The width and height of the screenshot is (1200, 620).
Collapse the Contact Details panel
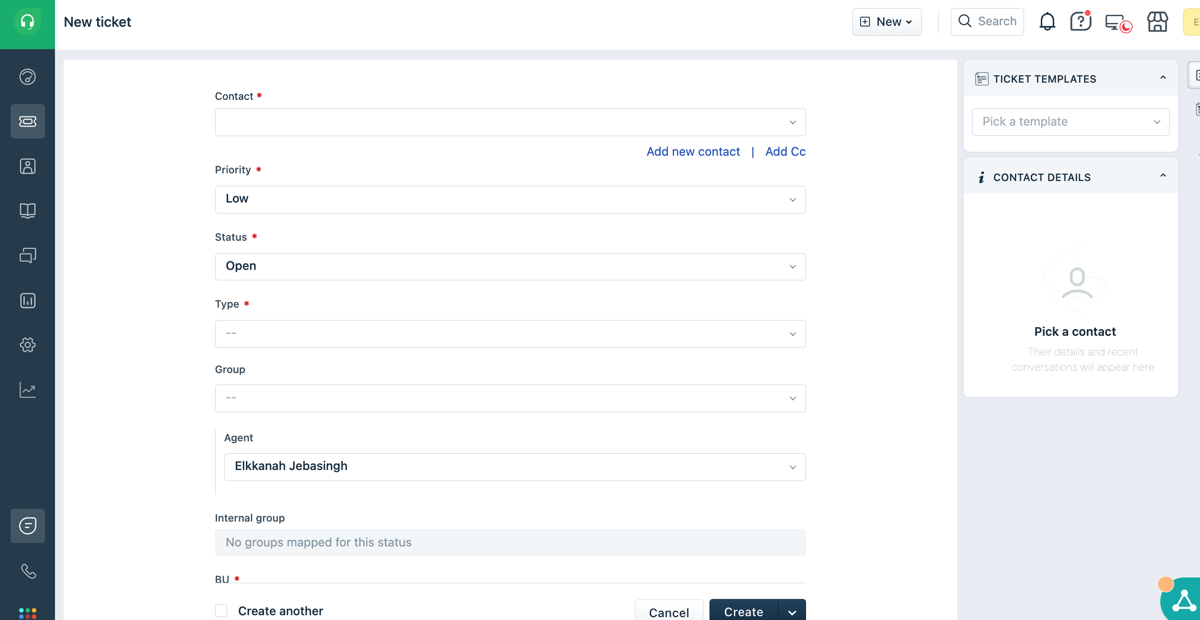(1163, 176)
